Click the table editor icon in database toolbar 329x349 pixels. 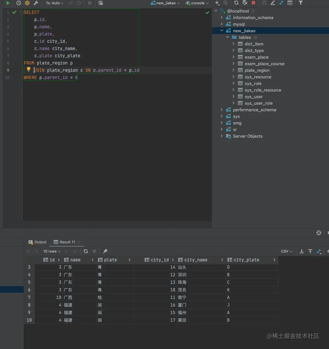click(x=264, y=3)
